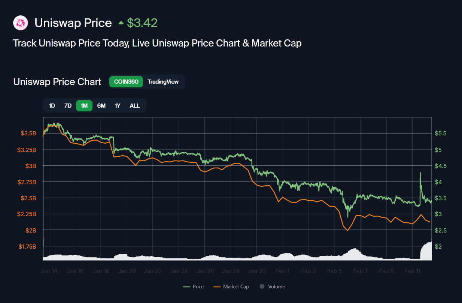The width and height of the screenshot is (462, 303).
Task: Click the gray Volume legend dot
Action: pyautogui.click(x=262, y=286)
